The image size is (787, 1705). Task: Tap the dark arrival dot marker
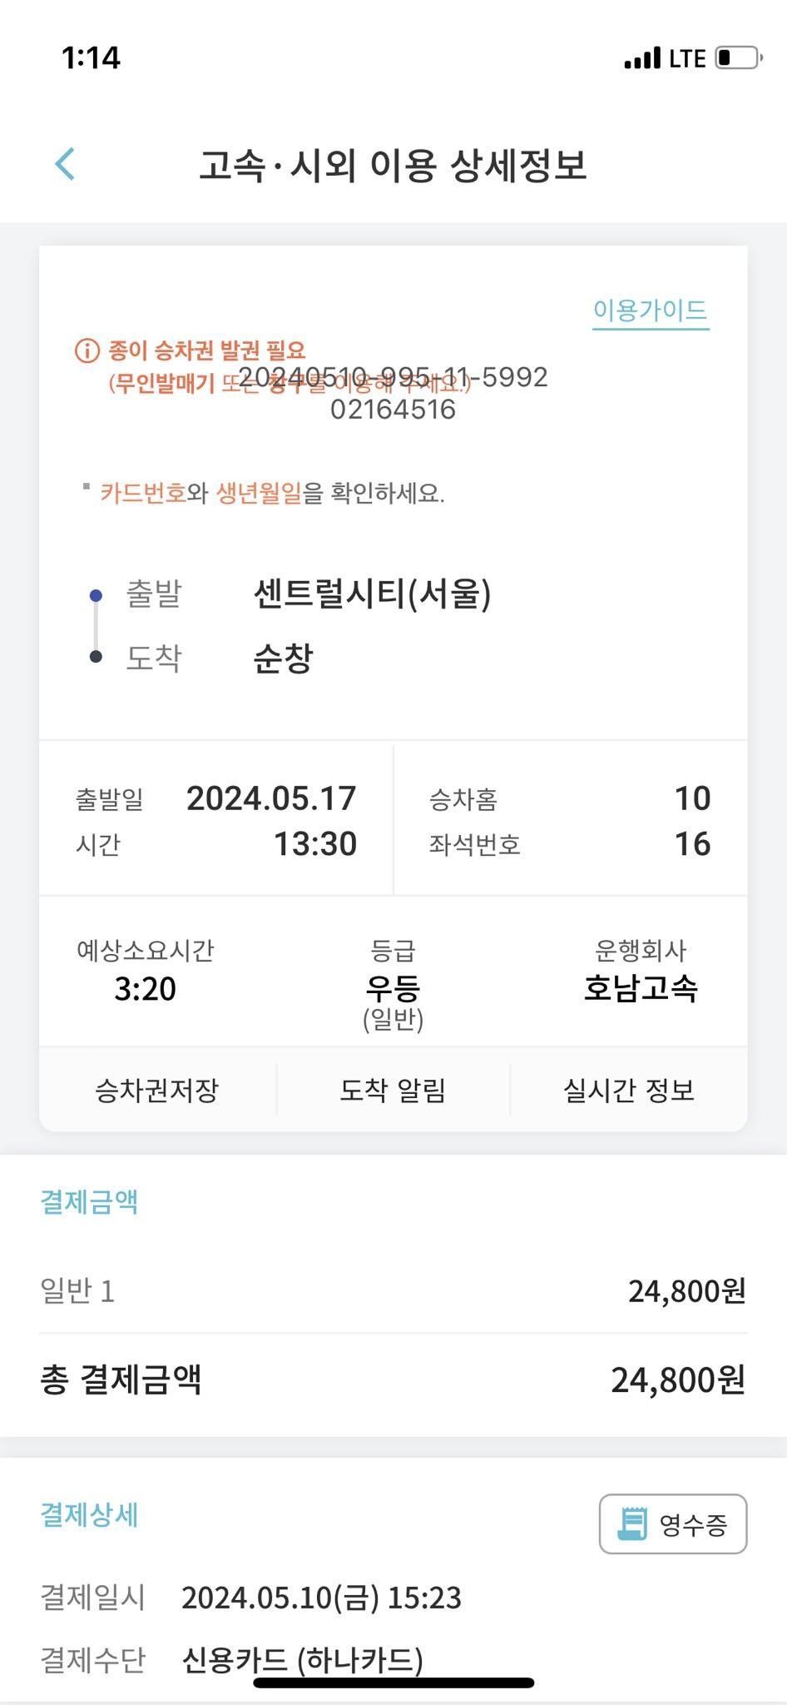[96, 657]
